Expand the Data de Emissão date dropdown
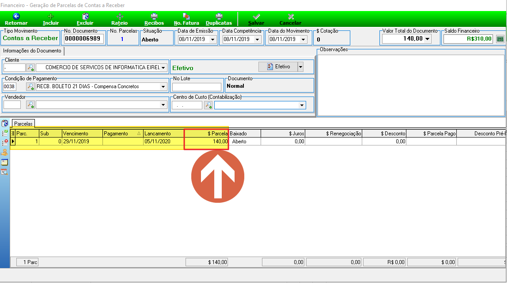This screenshot has height=283, width=508. coord(212,40)
